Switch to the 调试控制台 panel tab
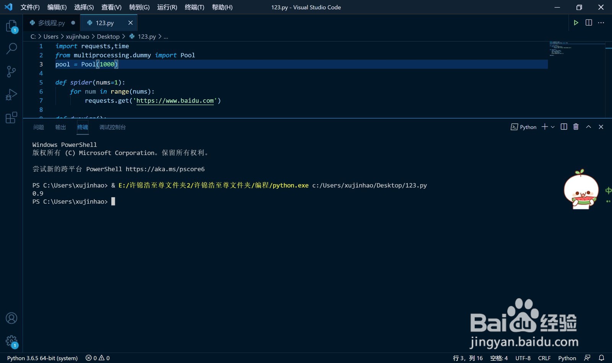 [112, 127]
